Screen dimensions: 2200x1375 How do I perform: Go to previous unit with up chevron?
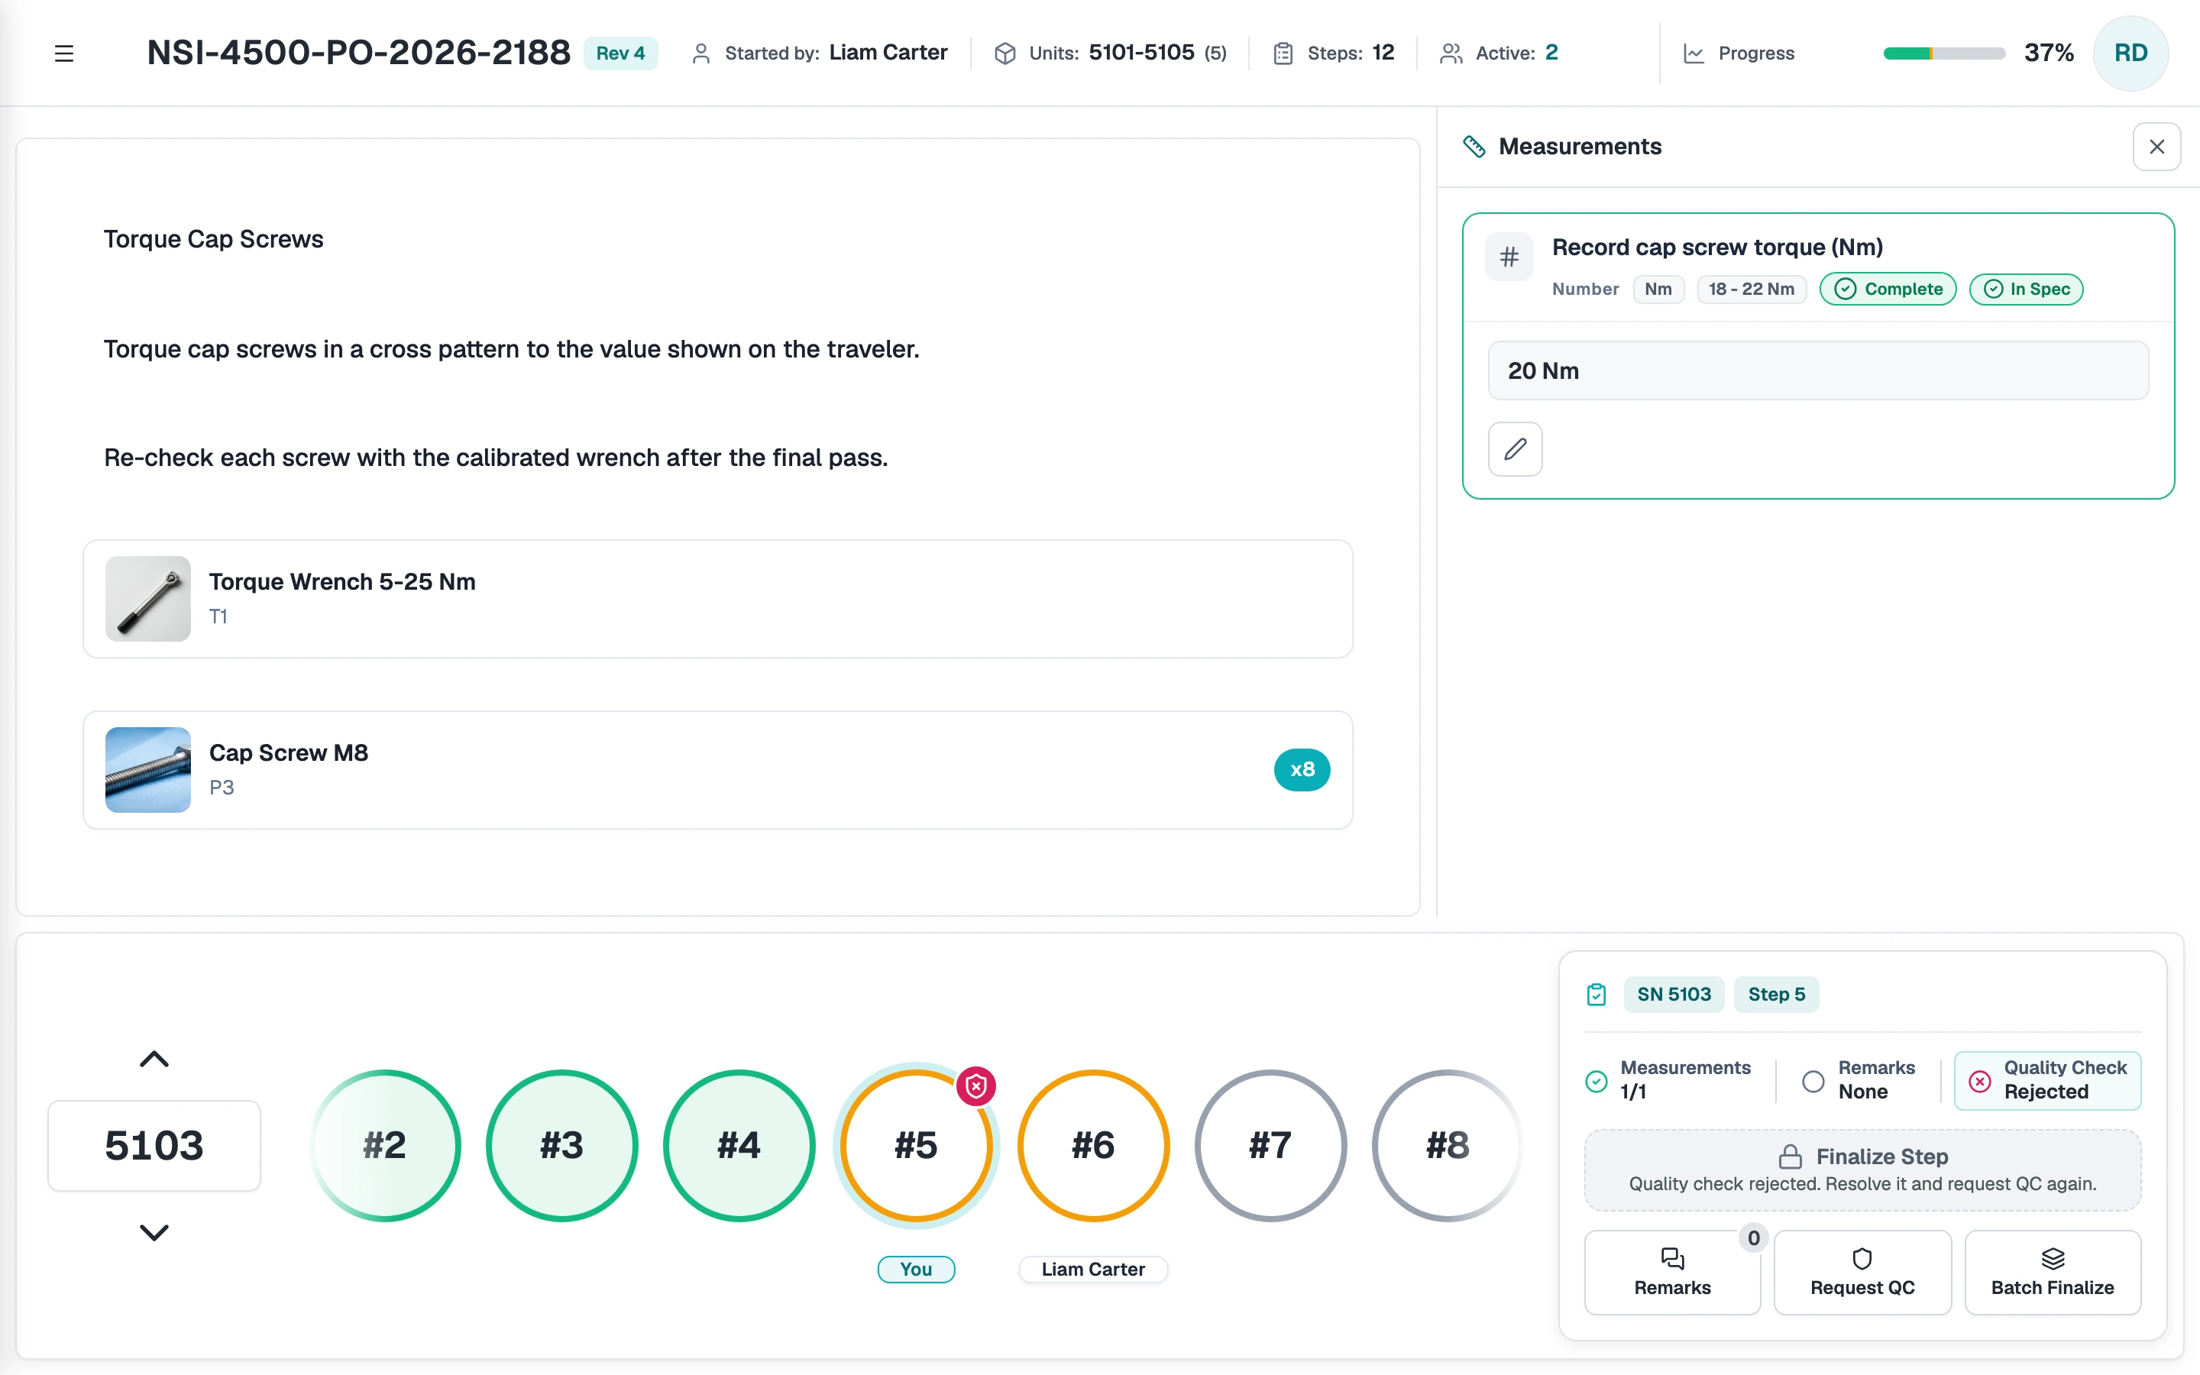[x=154, y=1060]
